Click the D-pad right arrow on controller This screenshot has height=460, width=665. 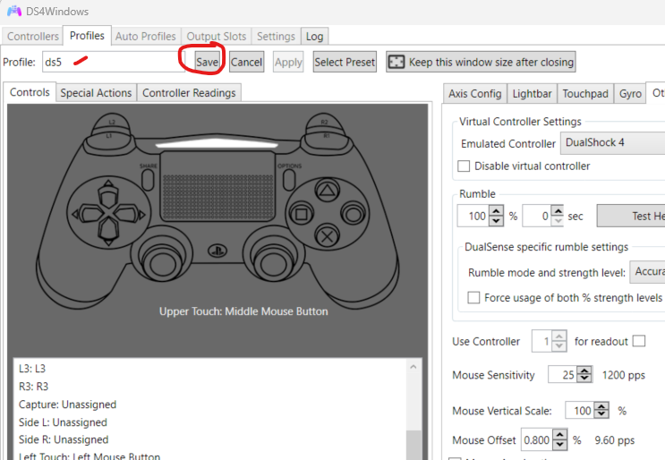(129, 214)
